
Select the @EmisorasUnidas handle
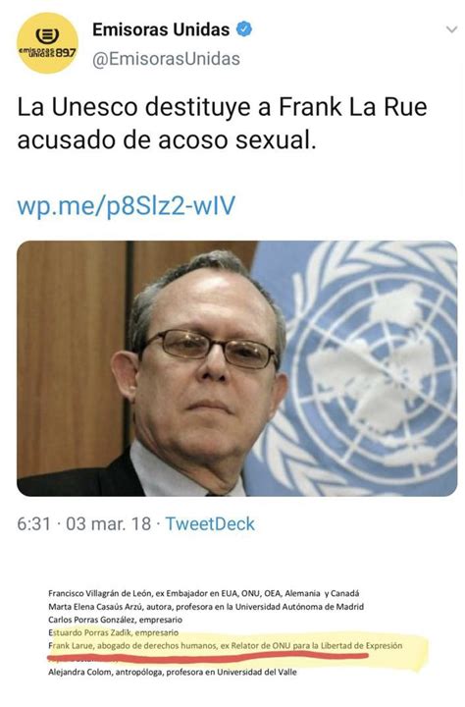click(166, 59)
